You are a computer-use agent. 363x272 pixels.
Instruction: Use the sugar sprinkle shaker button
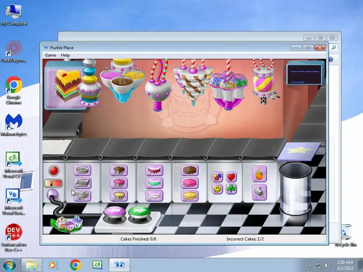[259, 192]
